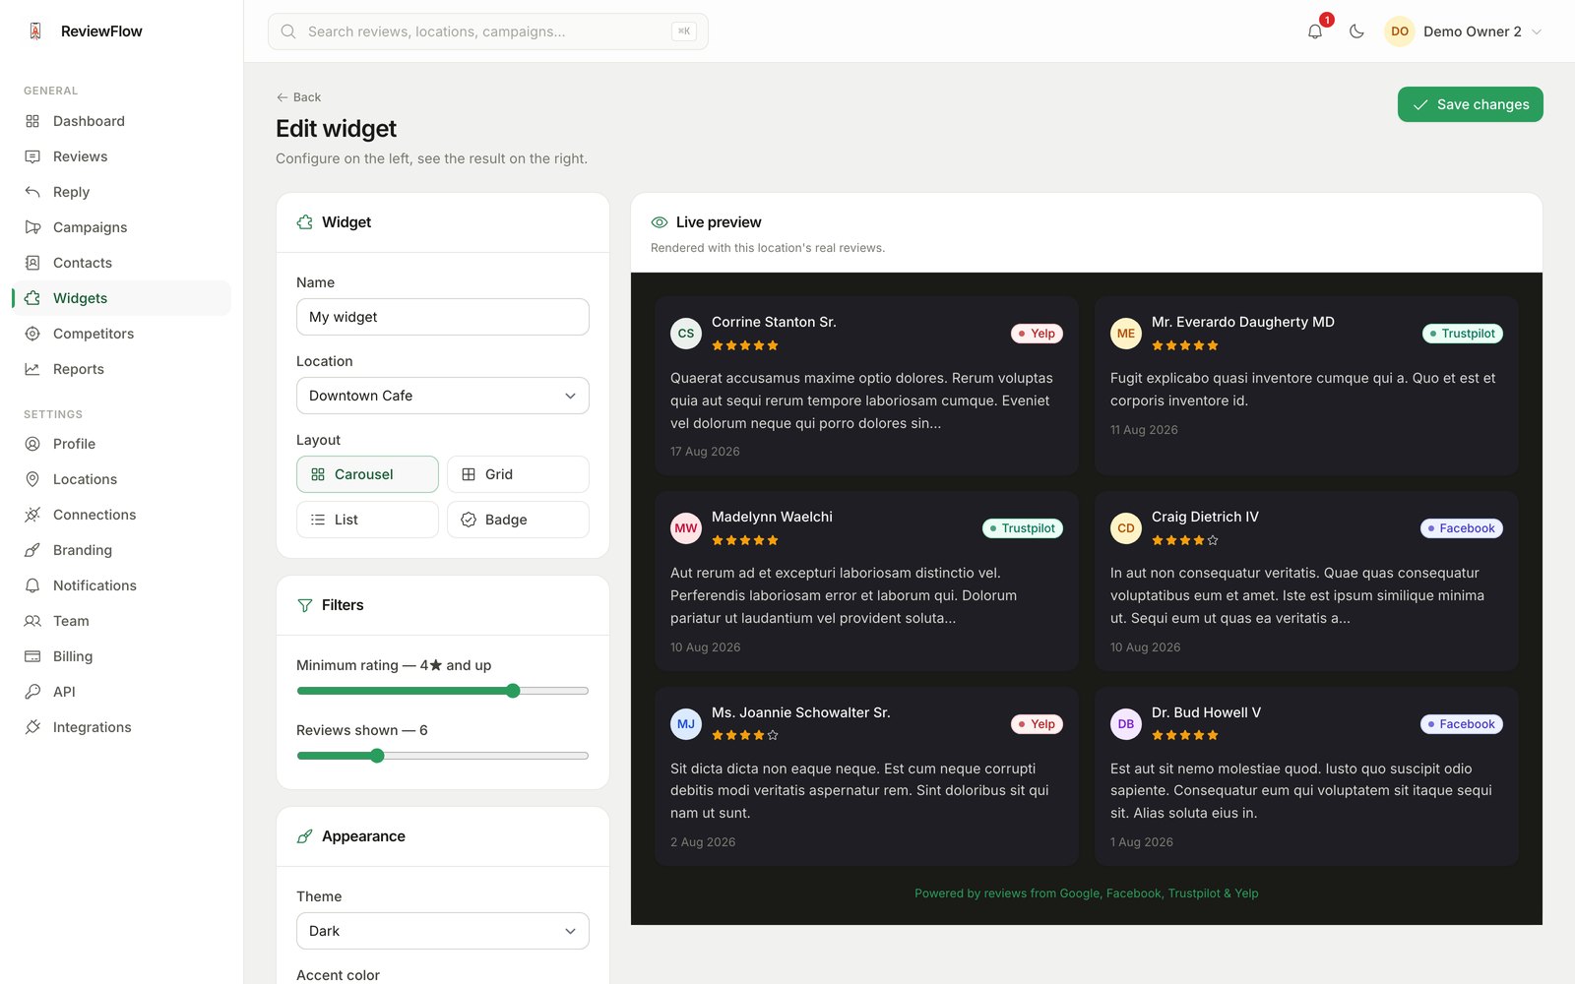Click the '17 Aug 2026' review date
Screen dimensions: 1575x984
click(x=705, y=452)
